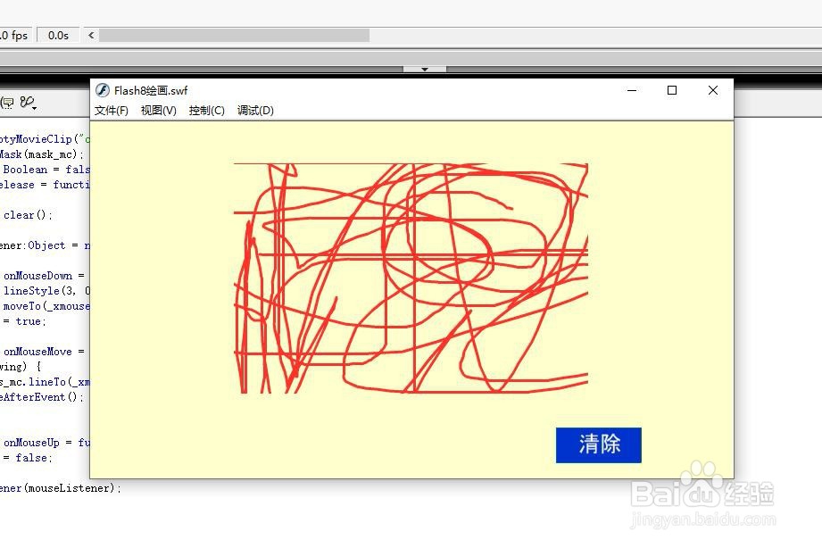
Task: Click the onMouseDown code line
Action: 44,276
